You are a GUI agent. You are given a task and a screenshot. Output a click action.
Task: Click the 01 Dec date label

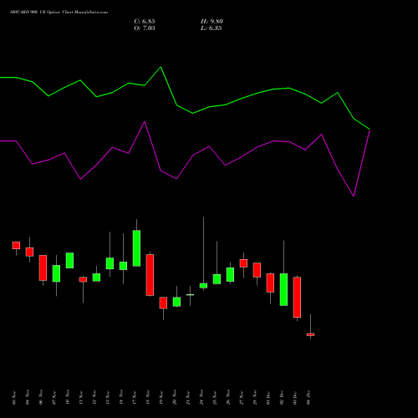click(268, 397)
